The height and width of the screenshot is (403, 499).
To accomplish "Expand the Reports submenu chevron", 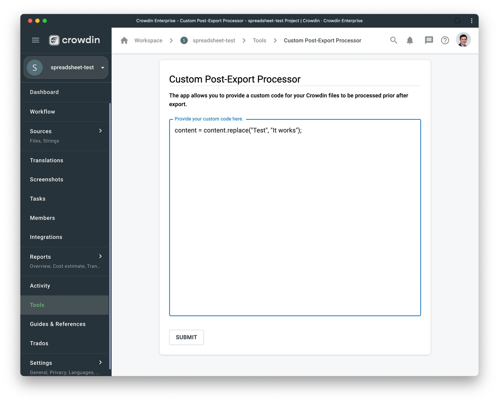I will point(101,256).
